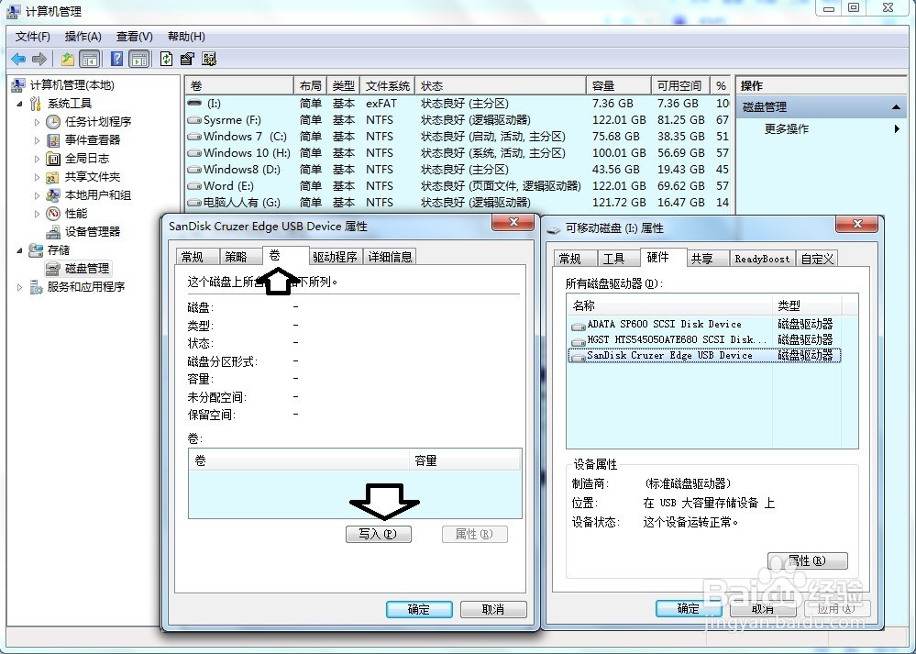Click the Local Users and Groups icon
Image resolution: width=916 pixels, height=654 pixels.
(x=53, y=195)
